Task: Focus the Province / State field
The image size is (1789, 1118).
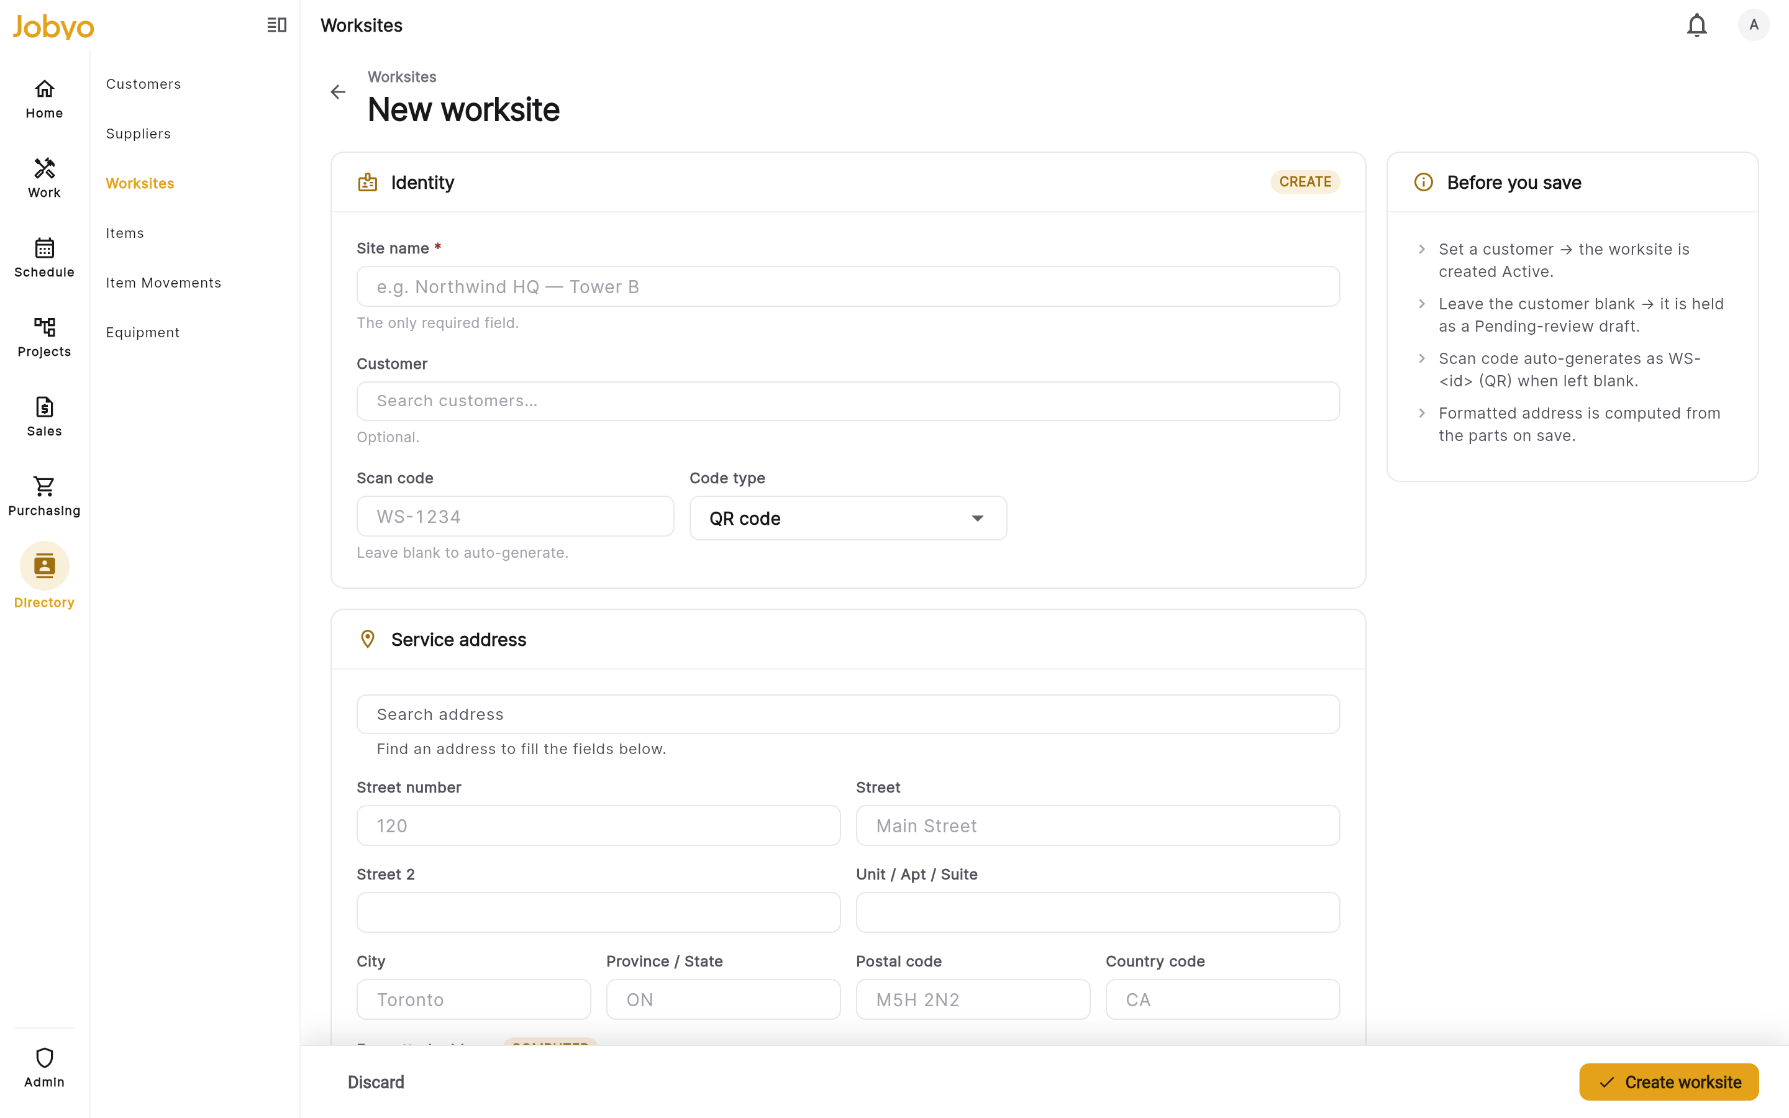Action: click(x=723, y=999)
